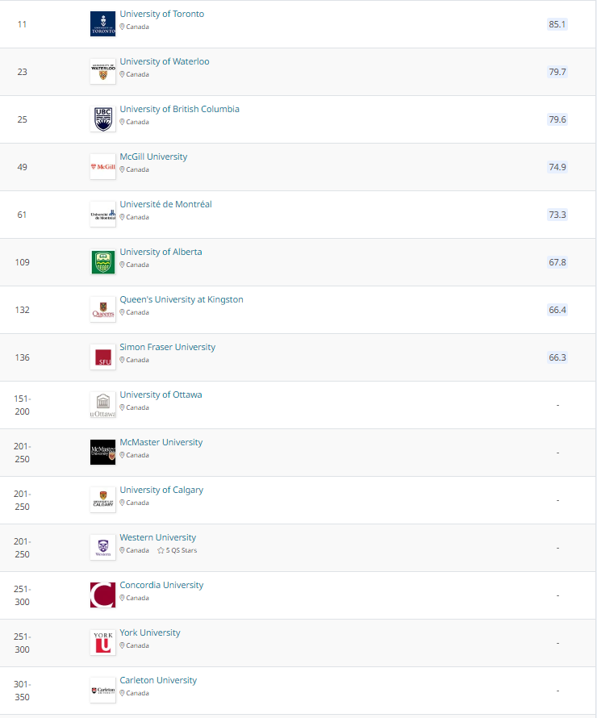Screen dimensions: 597x718
Task: Click the McGill University logo
Action: click(x=102, y=167)
